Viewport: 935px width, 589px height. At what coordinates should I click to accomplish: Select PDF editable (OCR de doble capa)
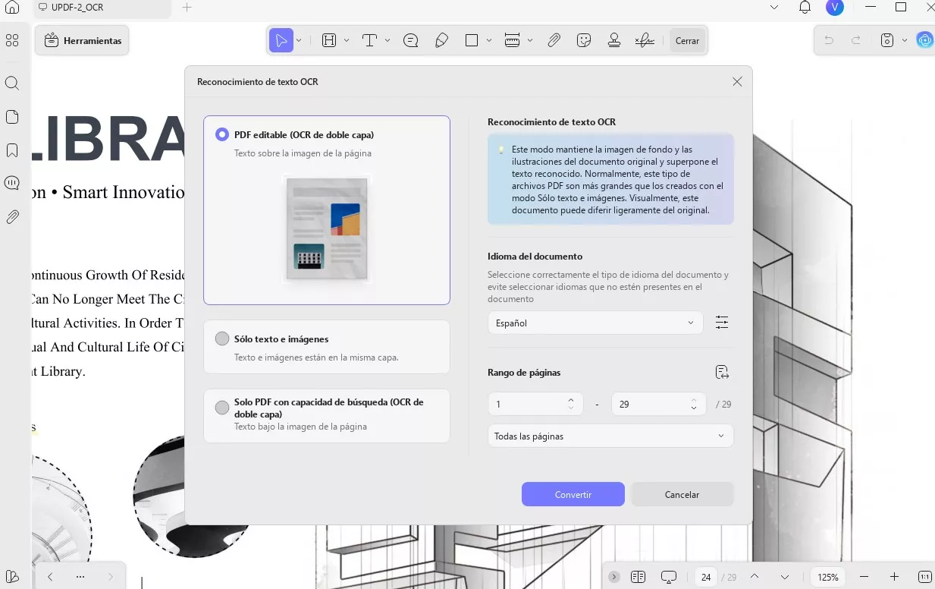pos(327,210)
